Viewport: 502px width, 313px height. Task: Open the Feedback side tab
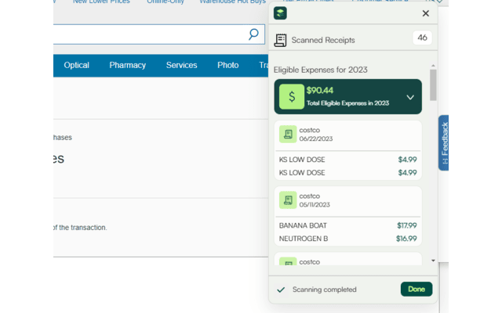pyautogui.click(x=444, y=142)
